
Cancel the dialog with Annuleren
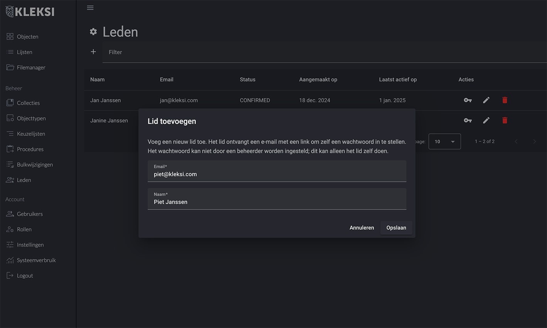click(361, 228)
